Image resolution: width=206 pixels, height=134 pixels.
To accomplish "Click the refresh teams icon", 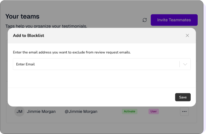I will [144, 20].
